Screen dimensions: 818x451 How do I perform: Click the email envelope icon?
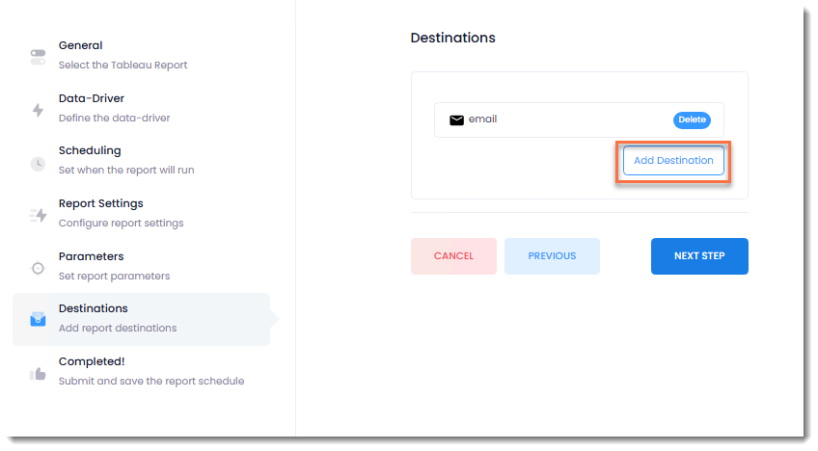pyautogui.click(x=457, y=120)
